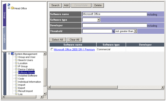This screenshot has height=101, width=166.
Task: Click the page icon beside Installed Software
Action: pyautogui.click(x=16, y=75)
